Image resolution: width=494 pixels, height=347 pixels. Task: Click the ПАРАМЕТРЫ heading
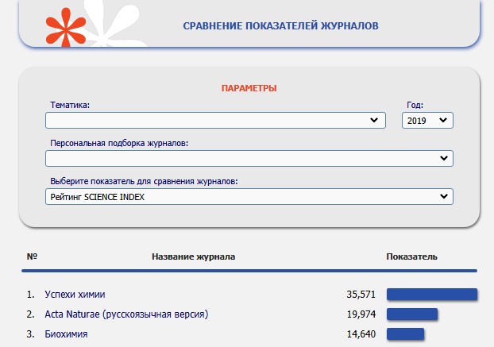click(249, 88)
